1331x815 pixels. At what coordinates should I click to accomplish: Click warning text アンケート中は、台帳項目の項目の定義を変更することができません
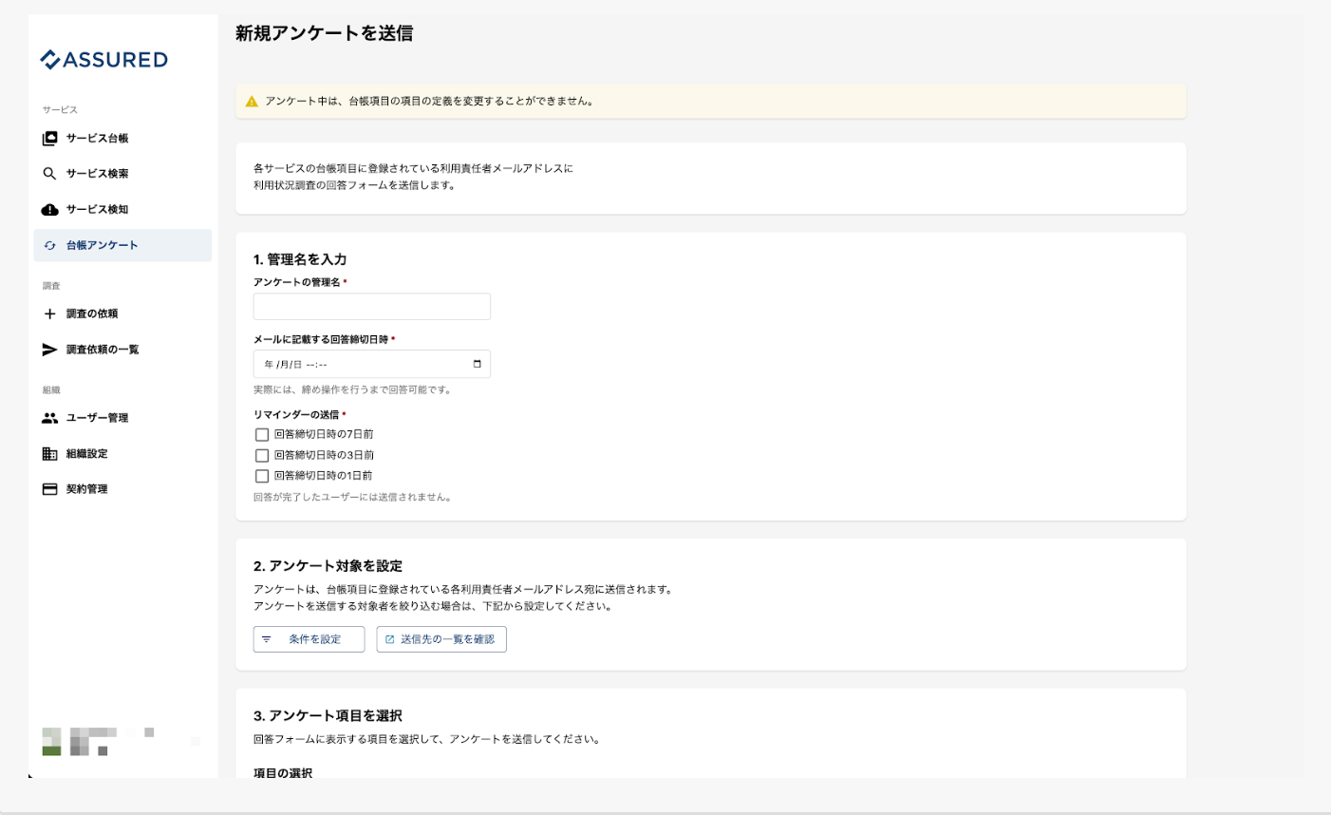(x=430, y=102)
